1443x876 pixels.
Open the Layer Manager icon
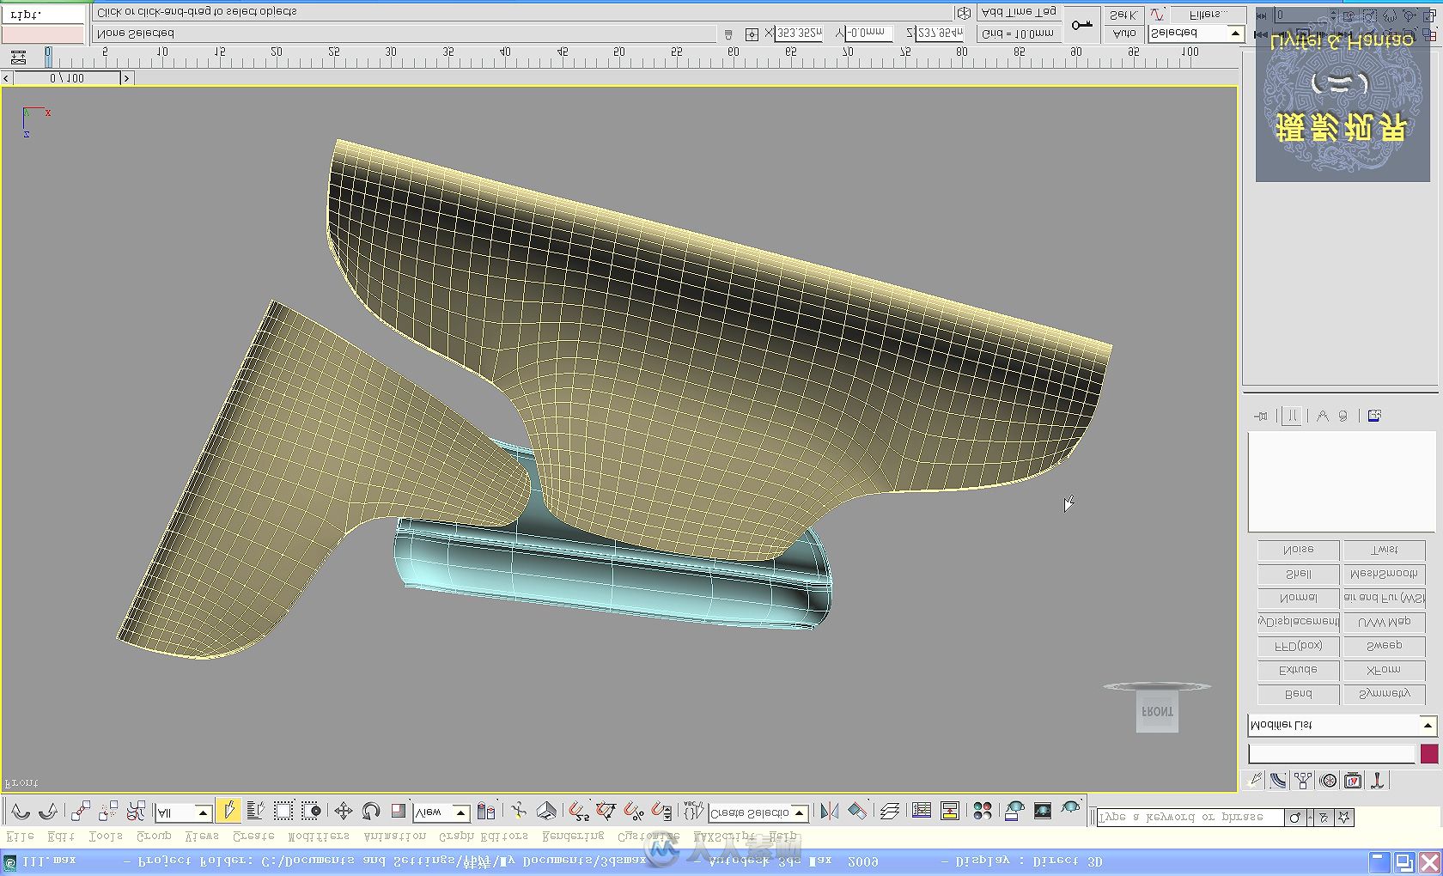[x=890, y=811]
